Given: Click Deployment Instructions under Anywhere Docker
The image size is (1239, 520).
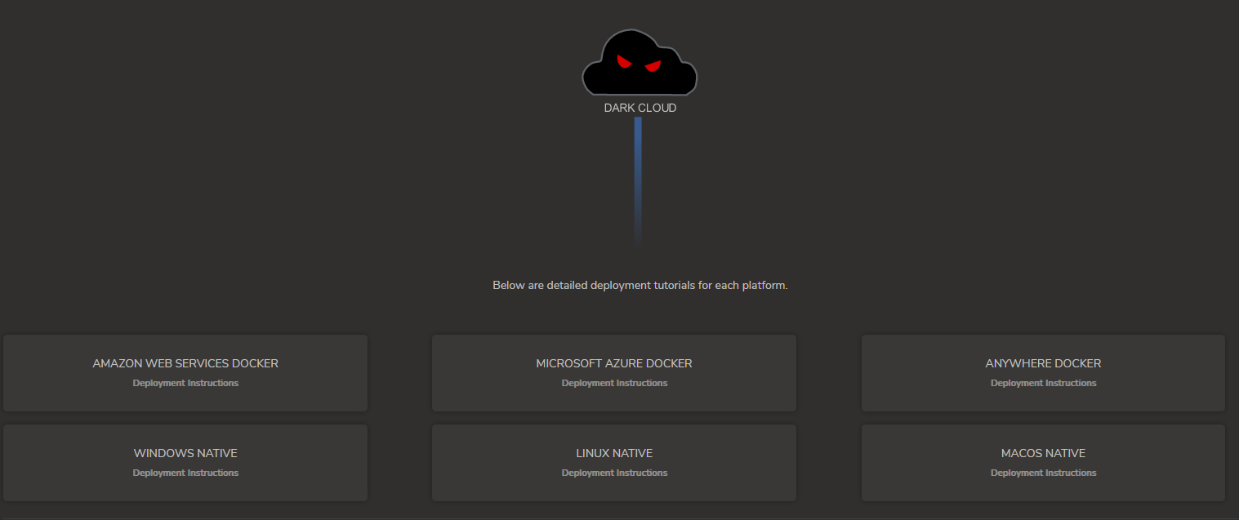Looking at the screenshot, I should (1043, 384).
